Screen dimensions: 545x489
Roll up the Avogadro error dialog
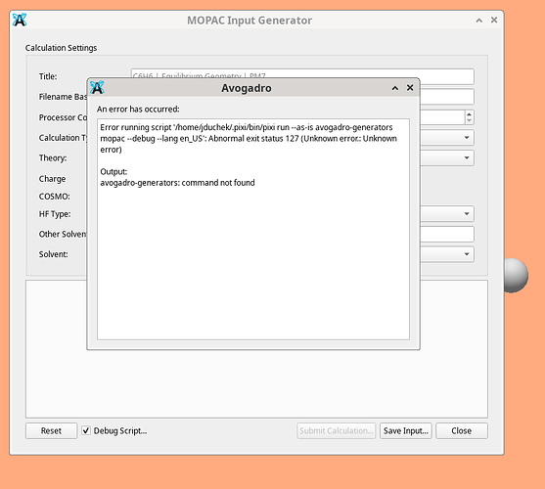point(395,88)
